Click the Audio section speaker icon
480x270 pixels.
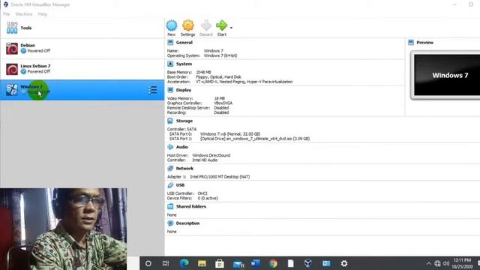[170, 147]
